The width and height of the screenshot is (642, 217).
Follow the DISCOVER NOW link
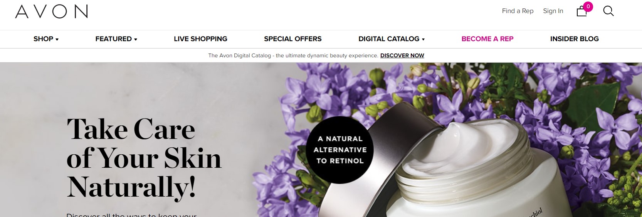tap(402, 55)
